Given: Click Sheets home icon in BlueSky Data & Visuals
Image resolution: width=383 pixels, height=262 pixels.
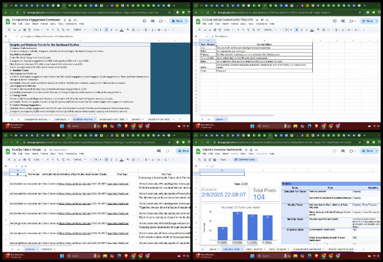Looking at the screenshot, I should pos(8,151).
